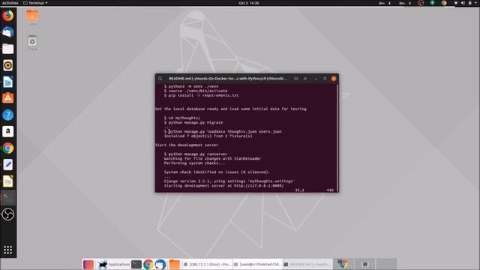Click the volume indicator in top bar

click(463, 3)
